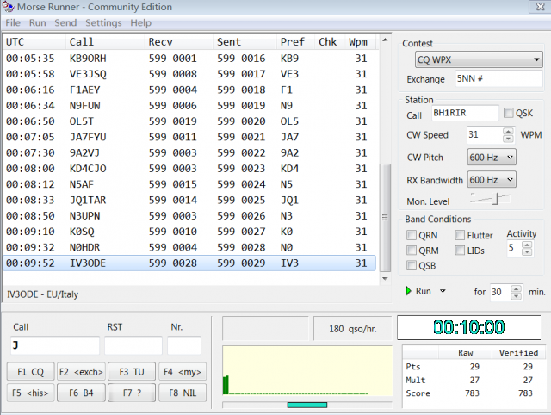Enable the QSK checkbox

[x=508, y=113]
